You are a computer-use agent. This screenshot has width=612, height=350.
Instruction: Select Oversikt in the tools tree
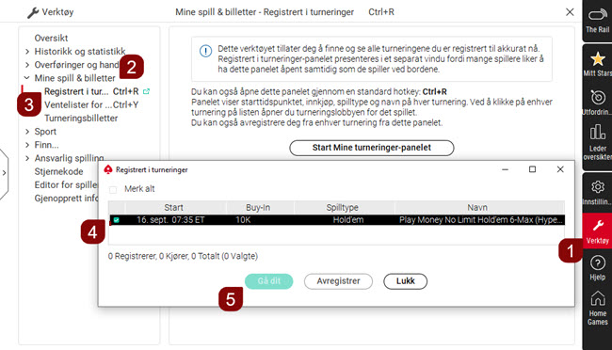click(51, 39)
